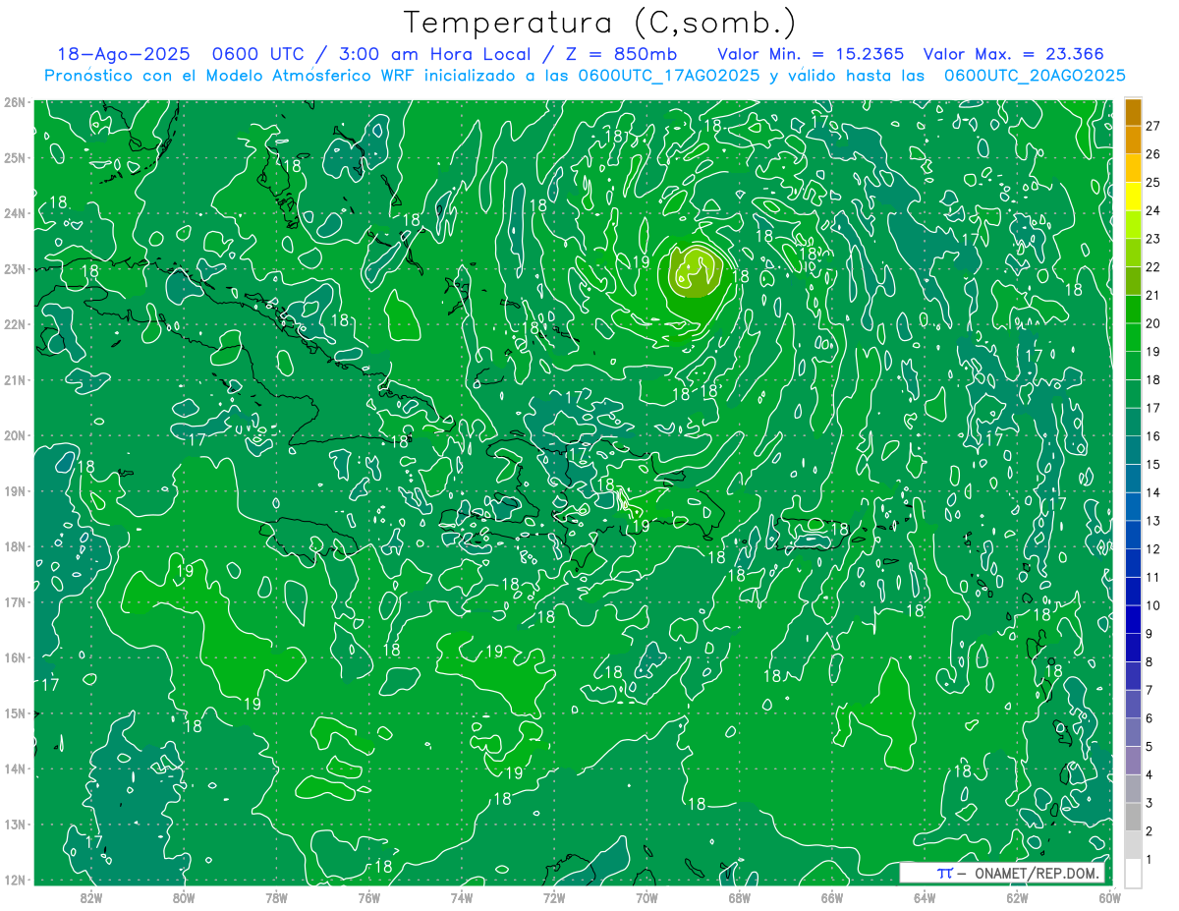This screenshot has width=1179, height=911.
Task: Click the longitude label "76W"
Action: coord(369,897)
